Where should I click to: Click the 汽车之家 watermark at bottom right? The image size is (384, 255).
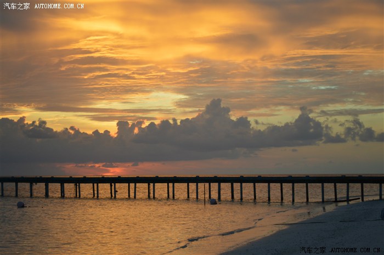[313, 250]
